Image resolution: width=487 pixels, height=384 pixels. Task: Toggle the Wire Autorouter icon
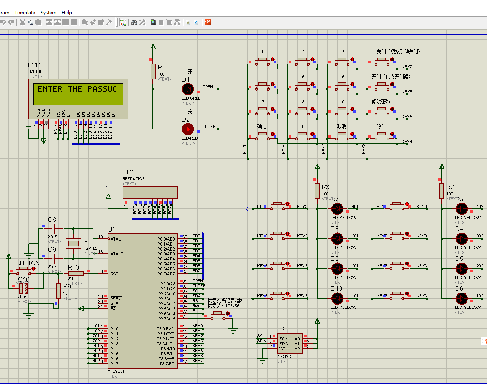123,22
